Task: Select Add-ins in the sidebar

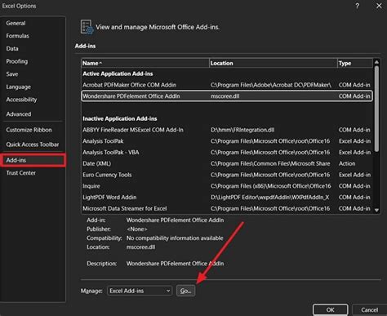Action: click(33, 160)
